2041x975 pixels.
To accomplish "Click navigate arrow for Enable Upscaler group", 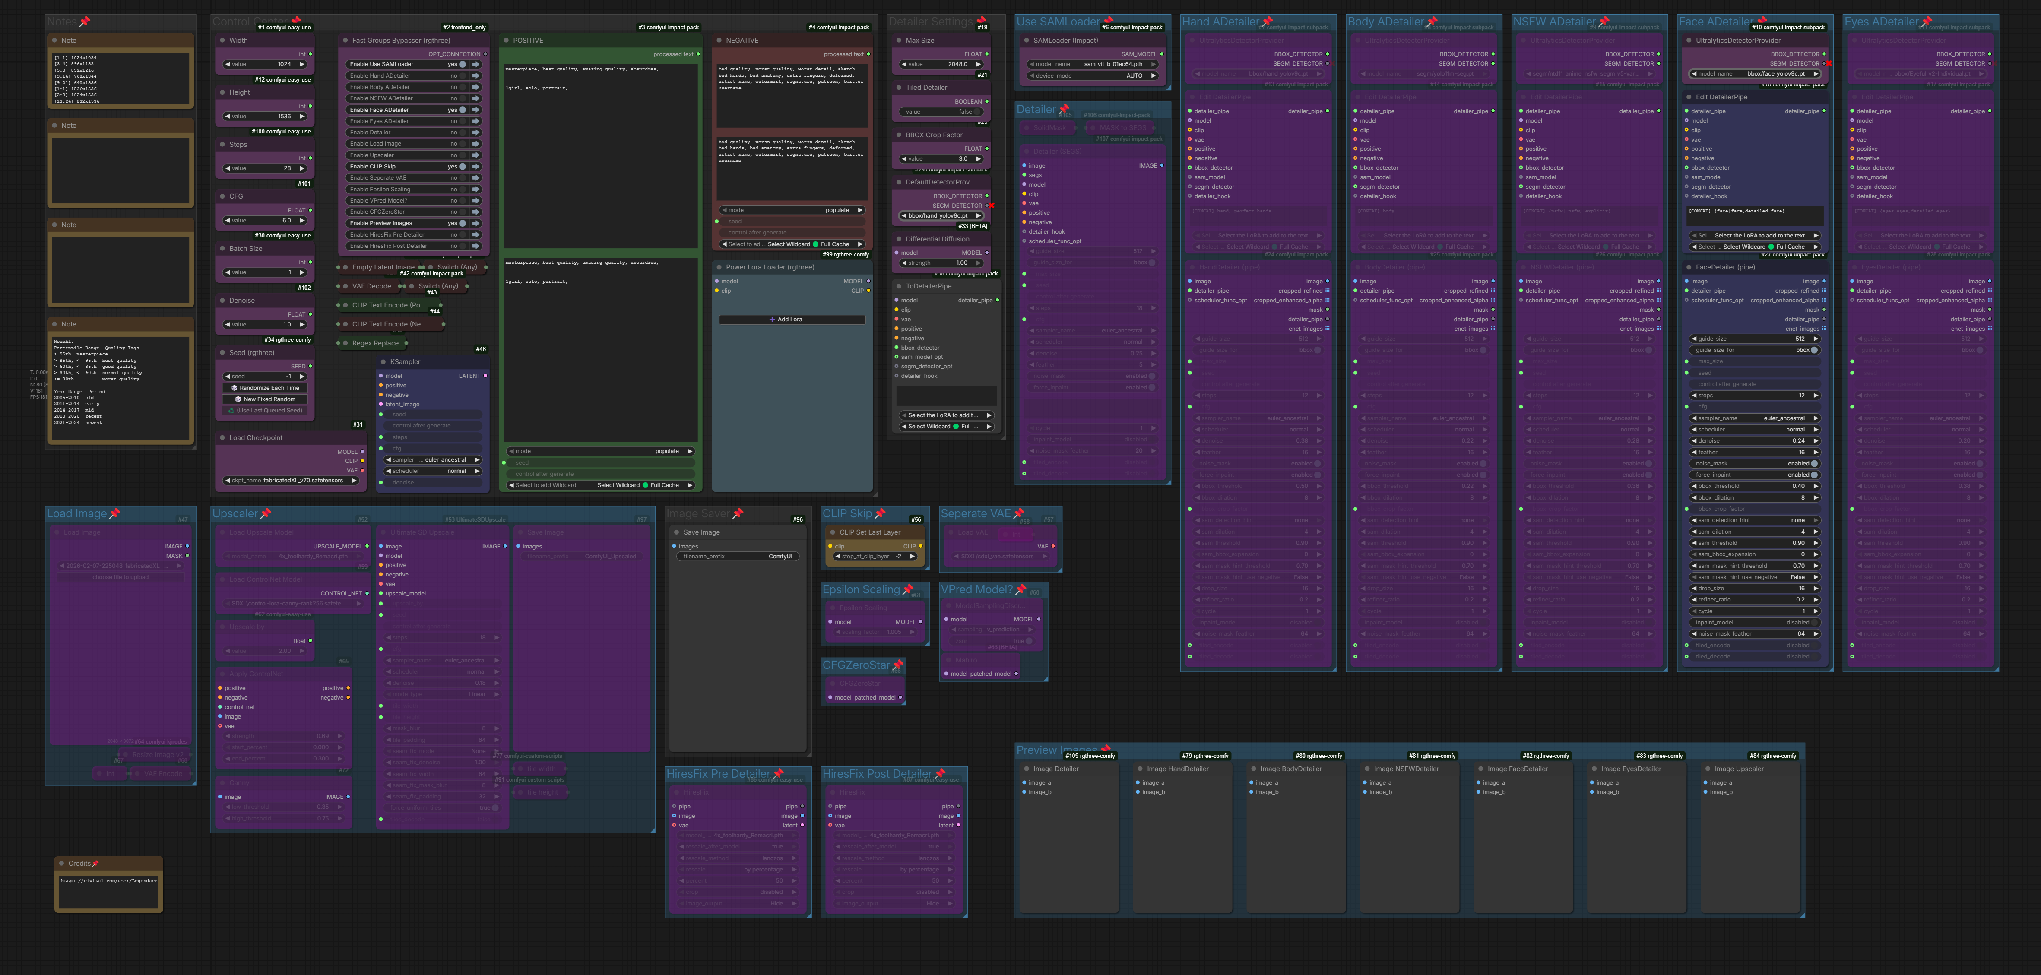I will point(475,155).
